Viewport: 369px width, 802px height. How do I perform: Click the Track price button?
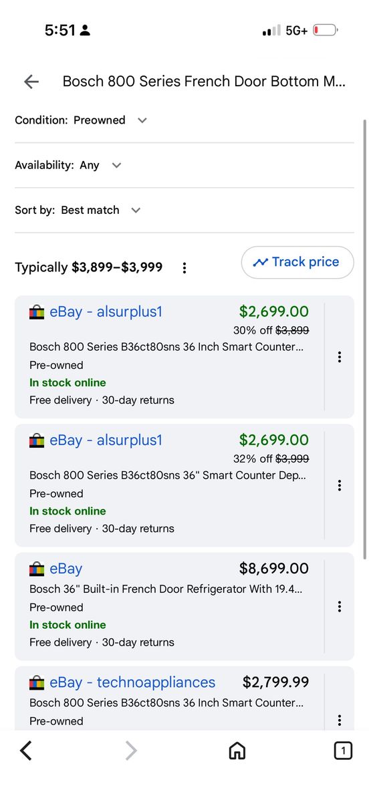point(297,262)
